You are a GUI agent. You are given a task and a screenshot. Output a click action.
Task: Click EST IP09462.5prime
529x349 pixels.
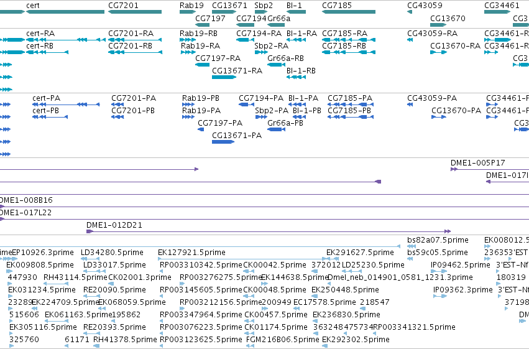click(460, 265)
